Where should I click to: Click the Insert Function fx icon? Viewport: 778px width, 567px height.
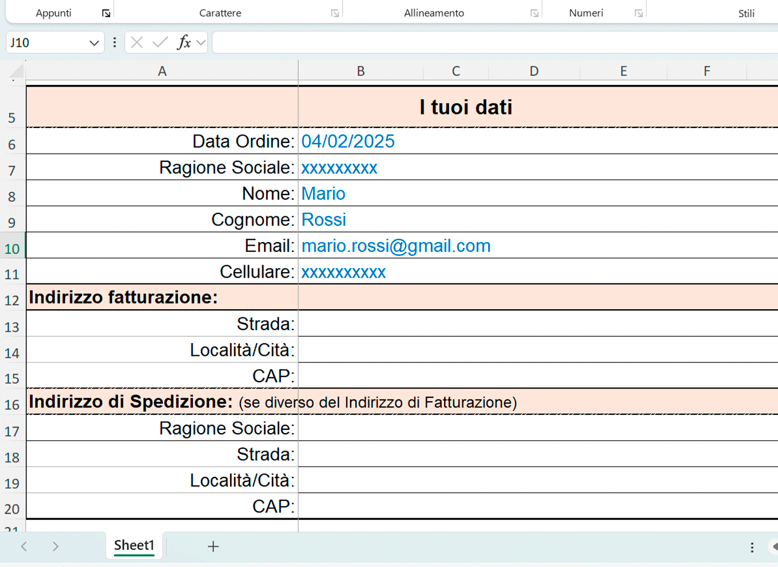click(184, 42)
